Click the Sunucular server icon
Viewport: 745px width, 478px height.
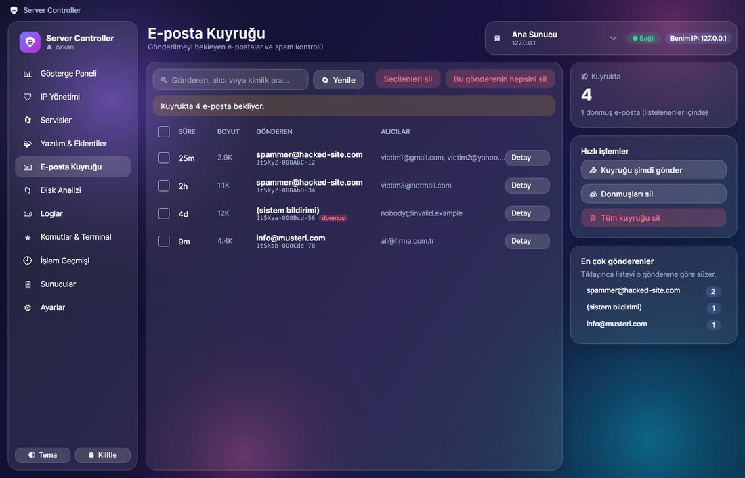coord(28,284)
